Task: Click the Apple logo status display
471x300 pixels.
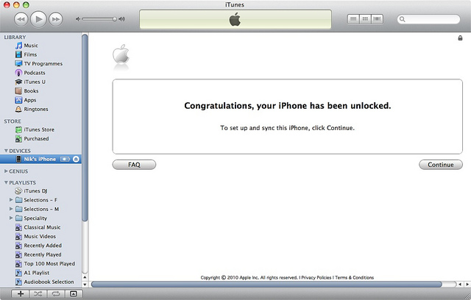Action: coord(235,20)
